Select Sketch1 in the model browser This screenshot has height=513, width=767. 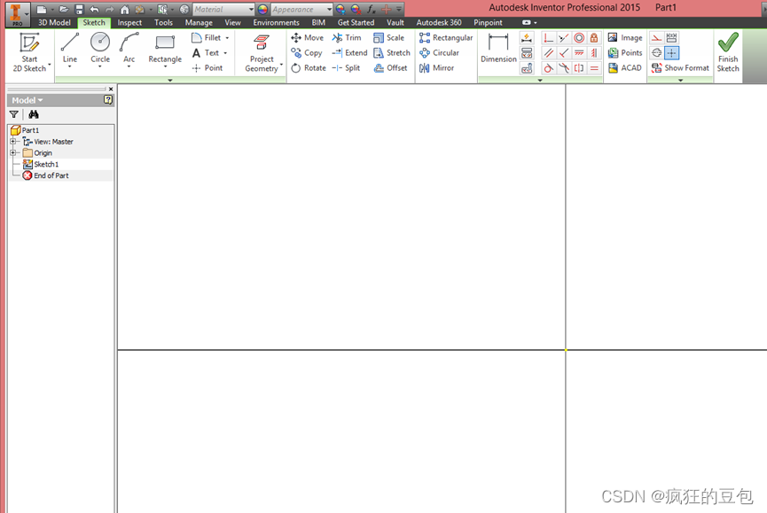[x=45, y=165]
